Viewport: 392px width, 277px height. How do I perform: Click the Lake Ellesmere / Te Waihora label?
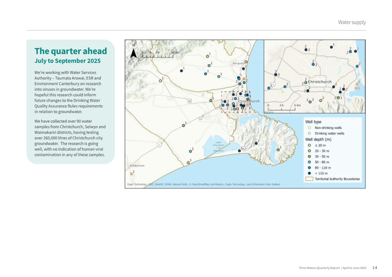(219, 147)
